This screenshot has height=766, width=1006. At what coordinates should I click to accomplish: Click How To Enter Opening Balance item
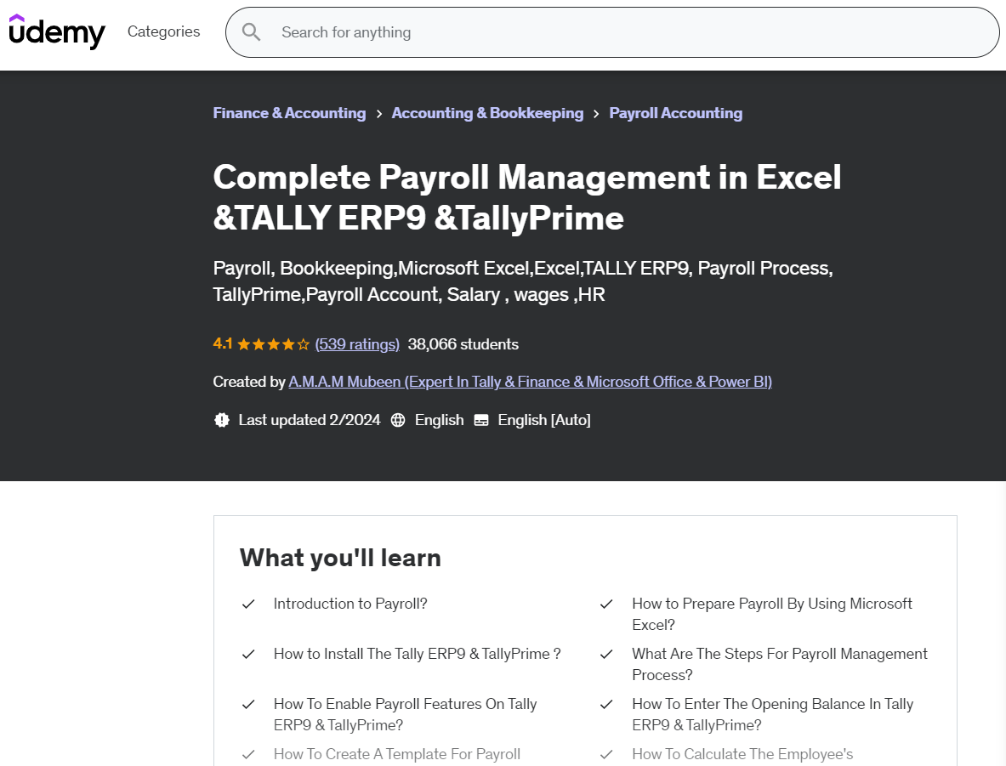coord(772,715)
